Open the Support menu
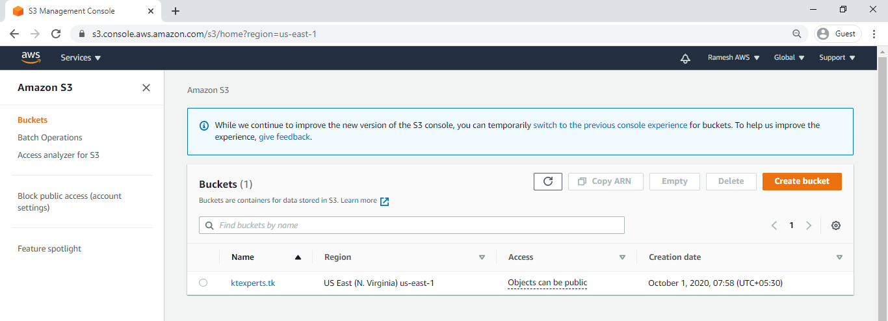Screen dimensions: 888x321 point(837,58)
